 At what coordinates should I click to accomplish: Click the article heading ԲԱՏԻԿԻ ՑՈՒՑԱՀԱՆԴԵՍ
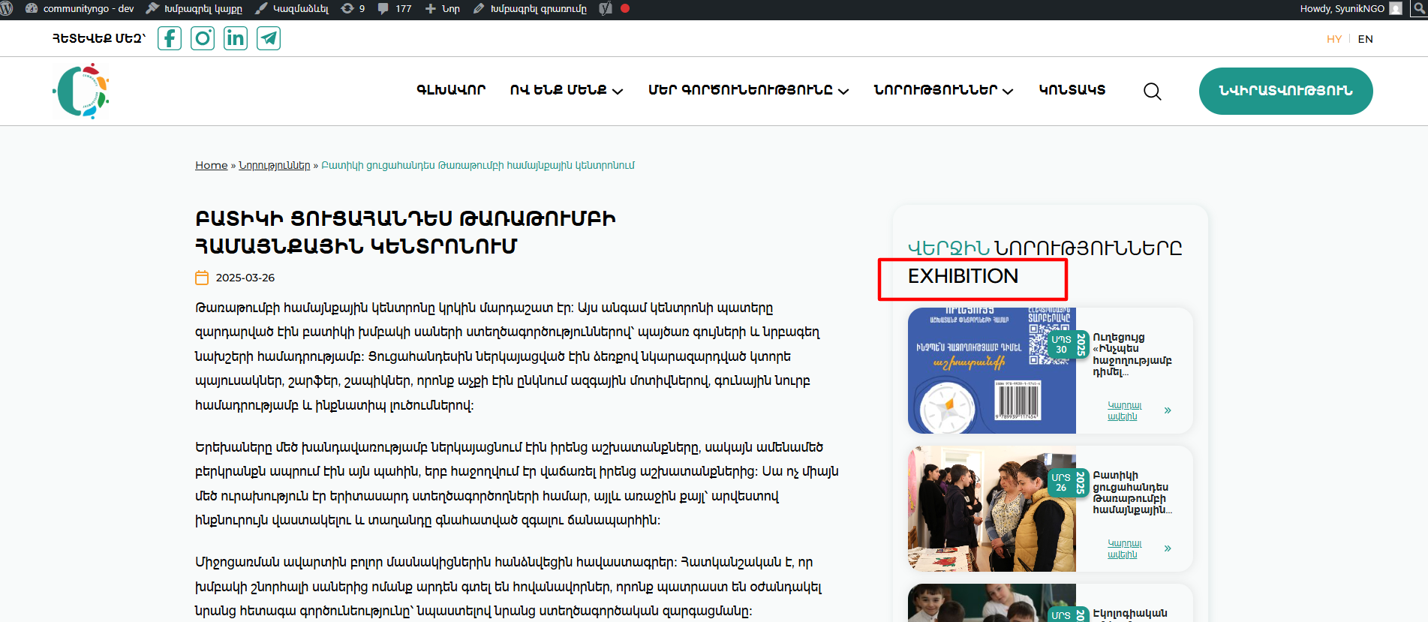pos(405,233)
